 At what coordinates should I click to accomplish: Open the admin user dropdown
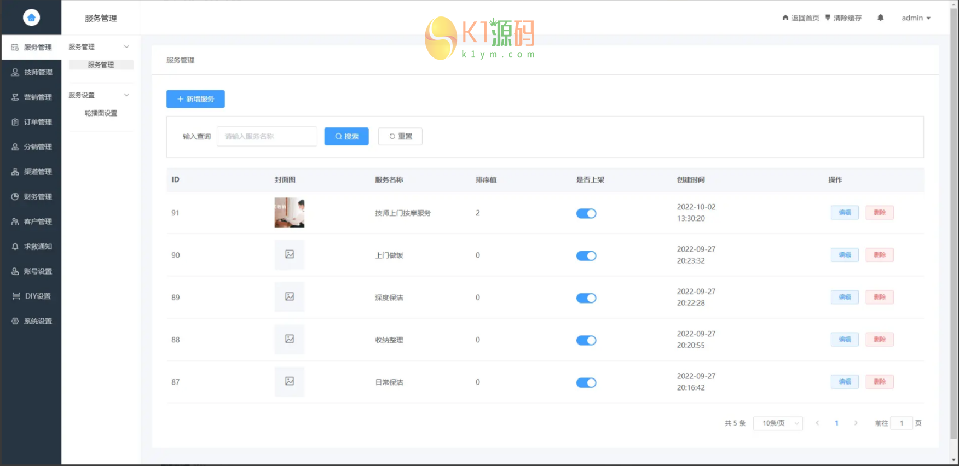[916, 18]
